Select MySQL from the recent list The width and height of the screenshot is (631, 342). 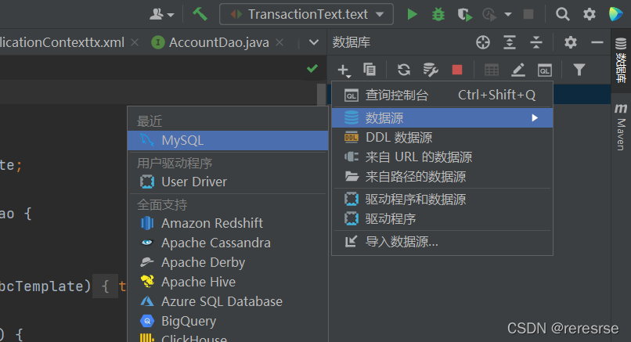(x=228, y=140)
